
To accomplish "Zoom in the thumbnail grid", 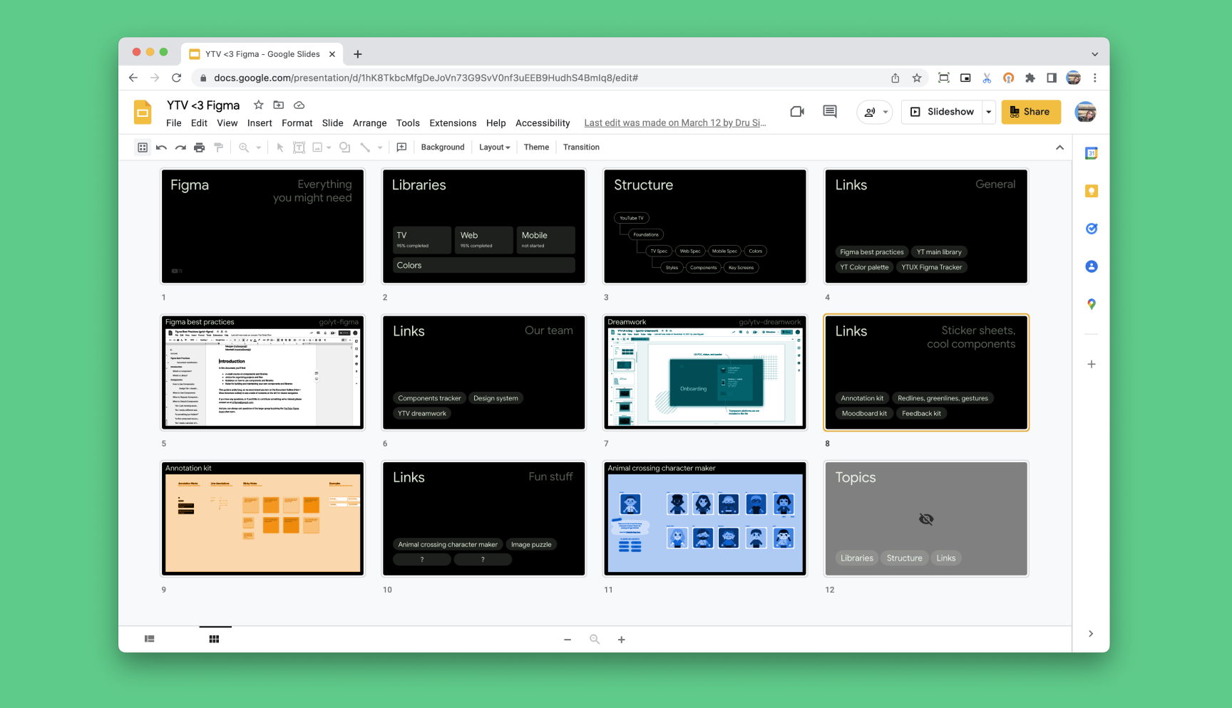I will click(622, 640).
